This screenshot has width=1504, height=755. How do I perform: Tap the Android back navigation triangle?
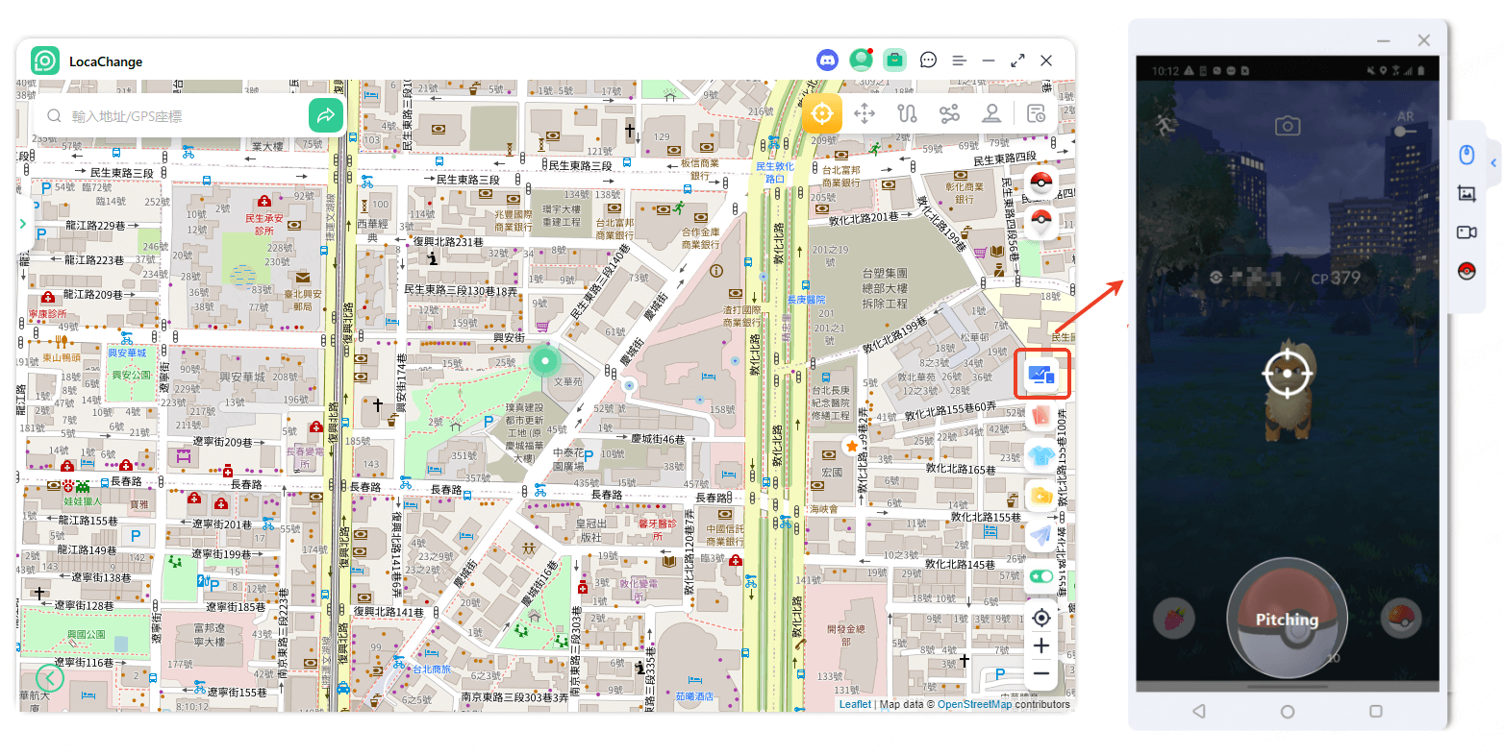(x=1198, y=712)
